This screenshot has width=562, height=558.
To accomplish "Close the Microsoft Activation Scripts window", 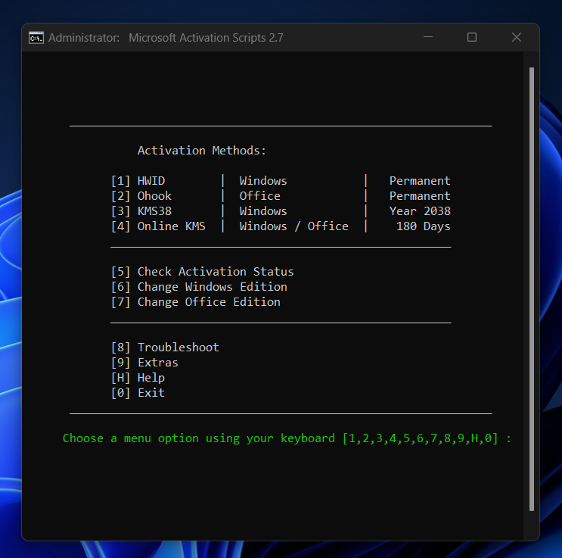I will coord(517,37).
